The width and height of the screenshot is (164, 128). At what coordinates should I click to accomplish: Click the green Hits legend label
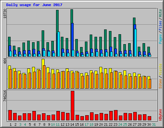coord(160,13)
